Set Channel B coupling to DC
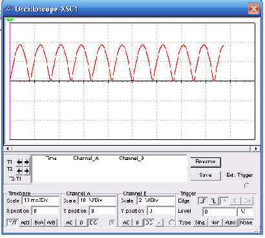 149,223
